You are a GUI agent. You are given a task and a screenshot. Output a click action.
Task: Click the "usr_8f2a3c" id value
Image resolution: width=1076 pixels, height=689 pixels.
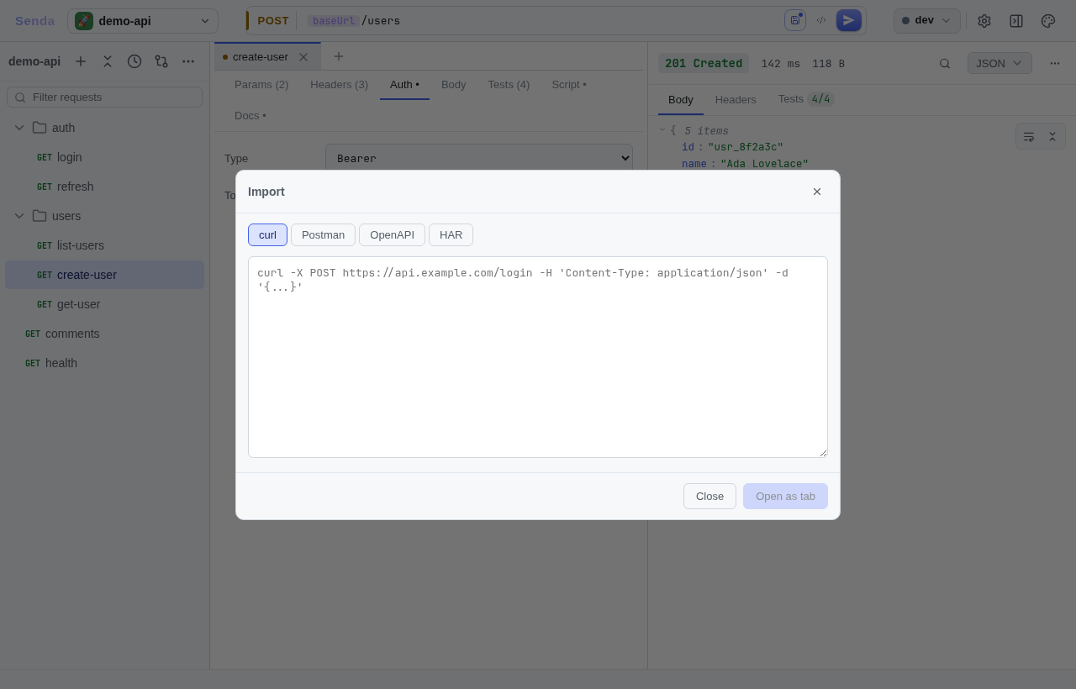(x=746, y=147)
